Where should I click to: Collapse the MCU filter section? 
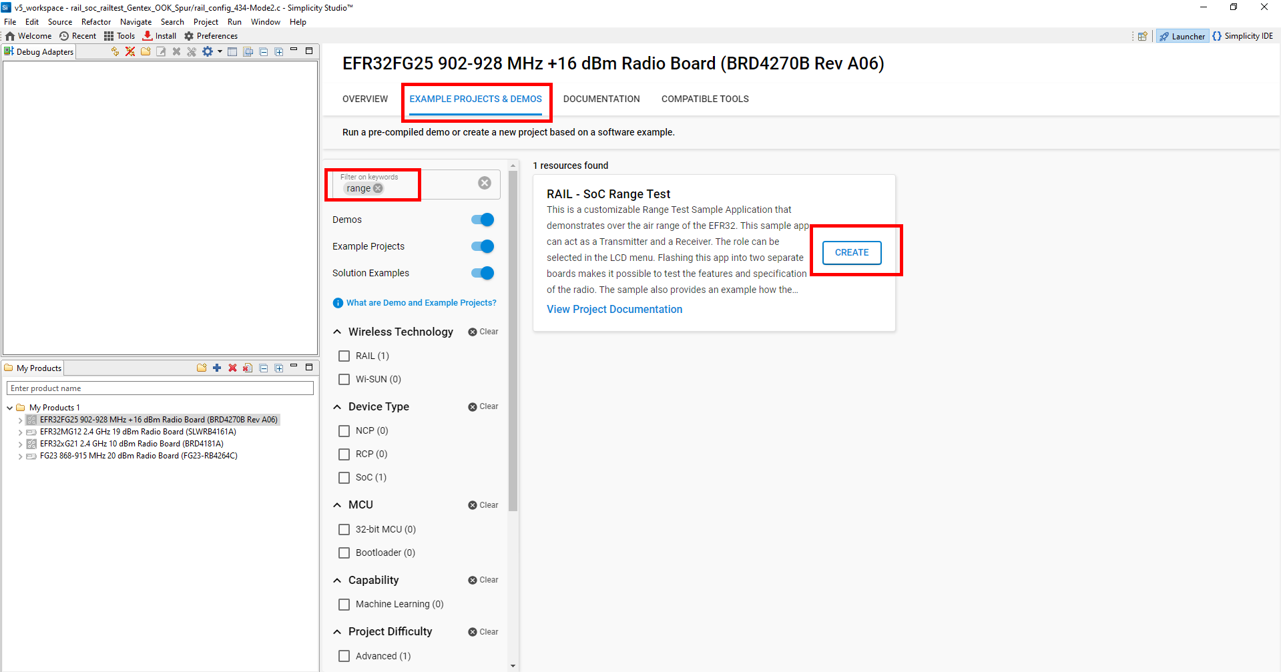(x=337, y=505)
